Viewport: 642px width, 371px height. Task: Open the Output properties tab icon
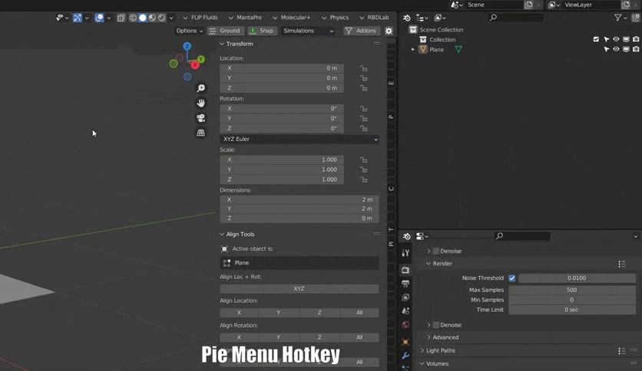[x=405, y=283]
